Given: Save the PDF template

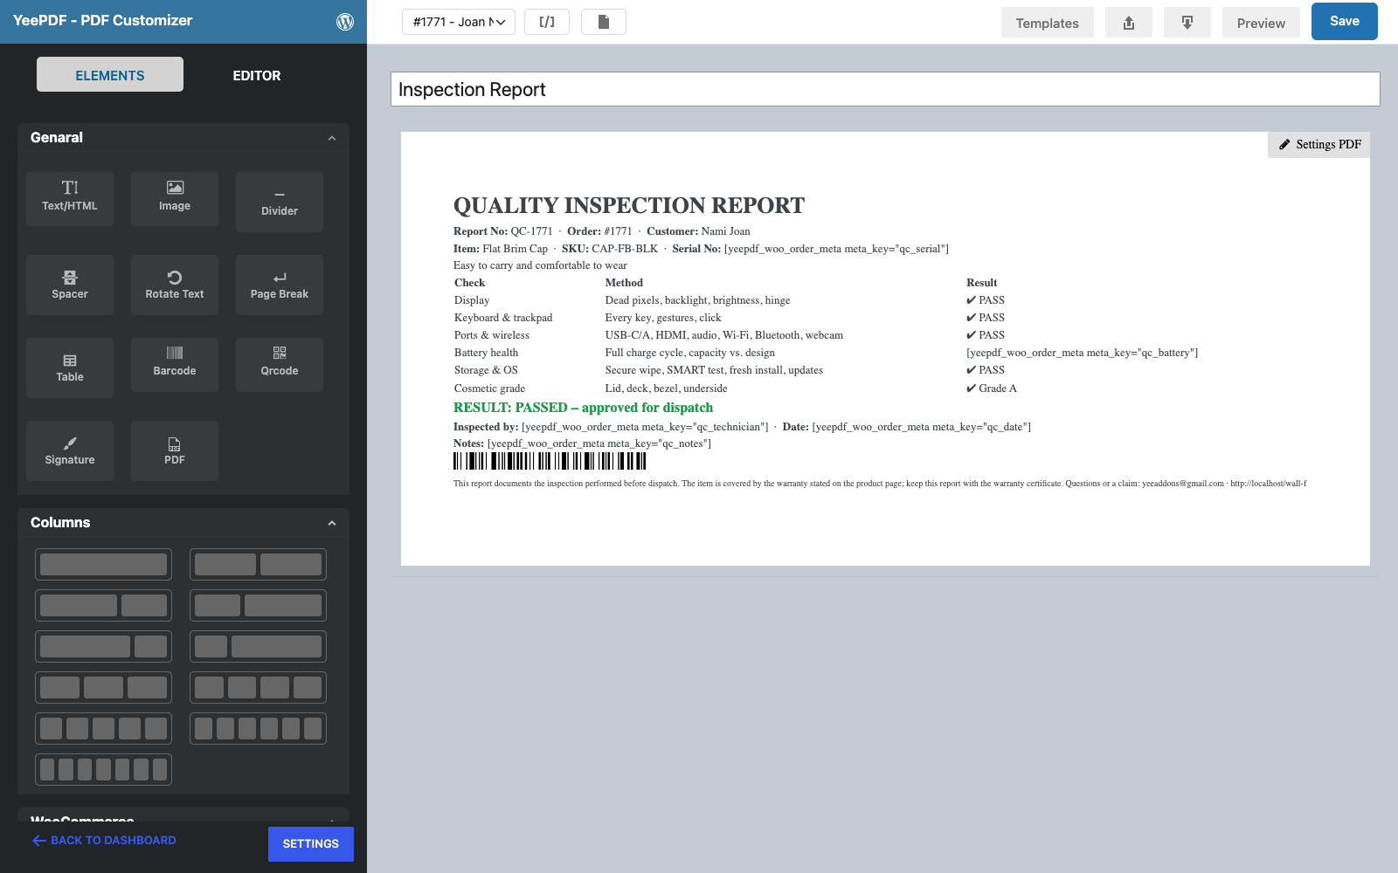Looking at the screenshot, I should click(x=1345, y=21).
